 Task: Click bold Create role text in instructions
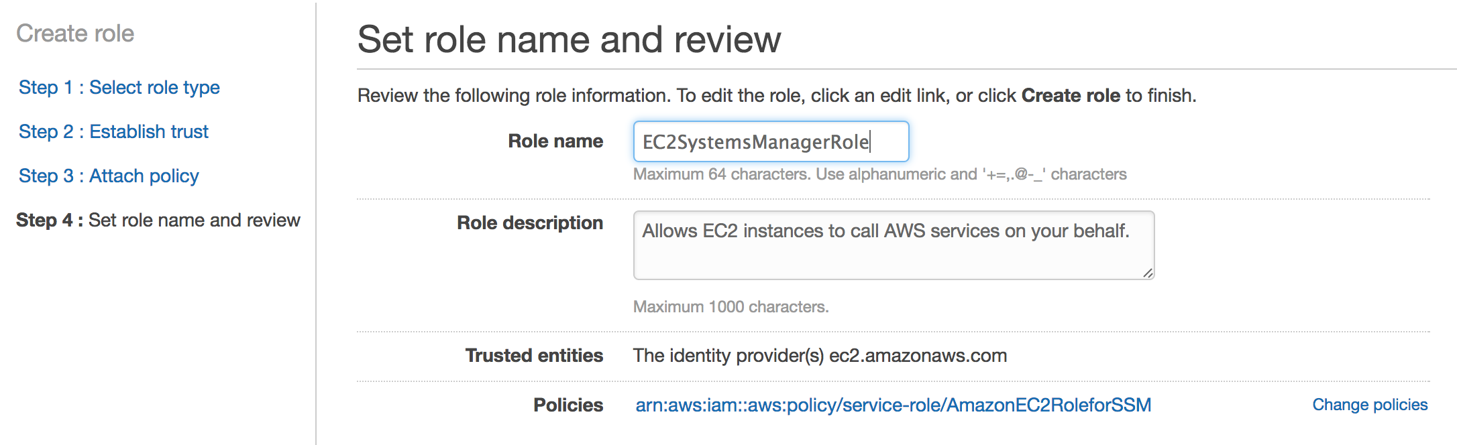pos(1071,96)
